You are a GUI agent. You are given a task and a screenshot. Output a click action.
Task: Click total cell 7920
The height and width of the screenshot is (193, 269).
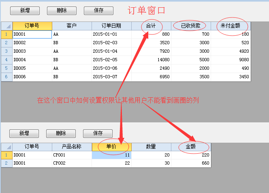click(151, 51)
